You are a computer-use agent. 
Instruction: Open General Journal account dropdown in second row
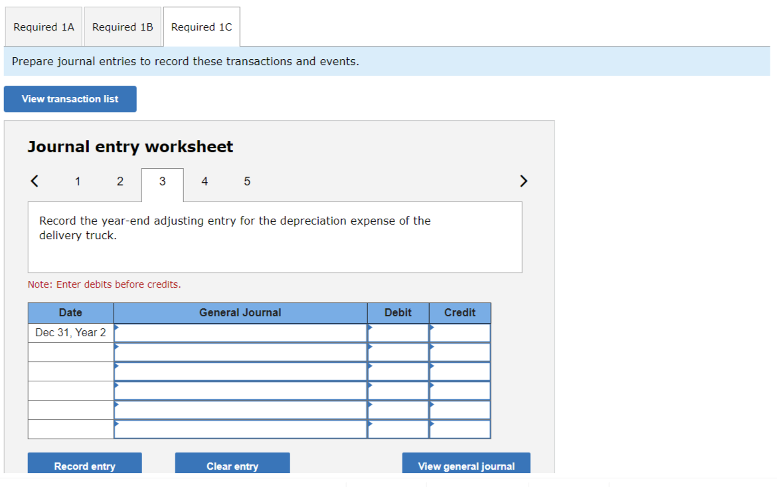pyautogui.click(x=240, y=352)
